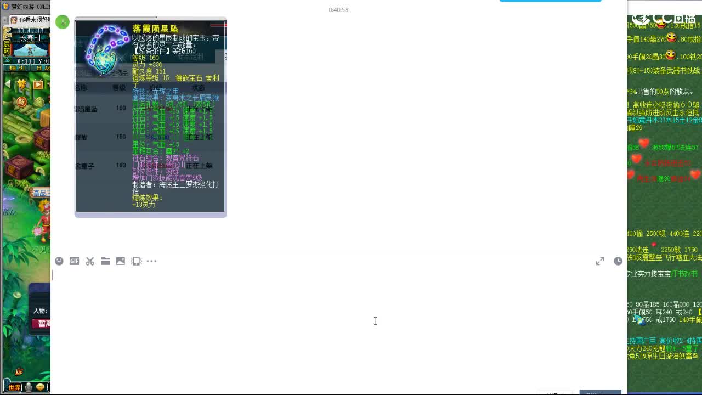Click the send picture icon
702x395 pixels.
click(121, 261)
